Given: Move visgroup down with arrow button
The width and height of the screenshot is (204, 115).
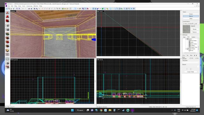Looking at the screenshot, I should click(196, 55).
